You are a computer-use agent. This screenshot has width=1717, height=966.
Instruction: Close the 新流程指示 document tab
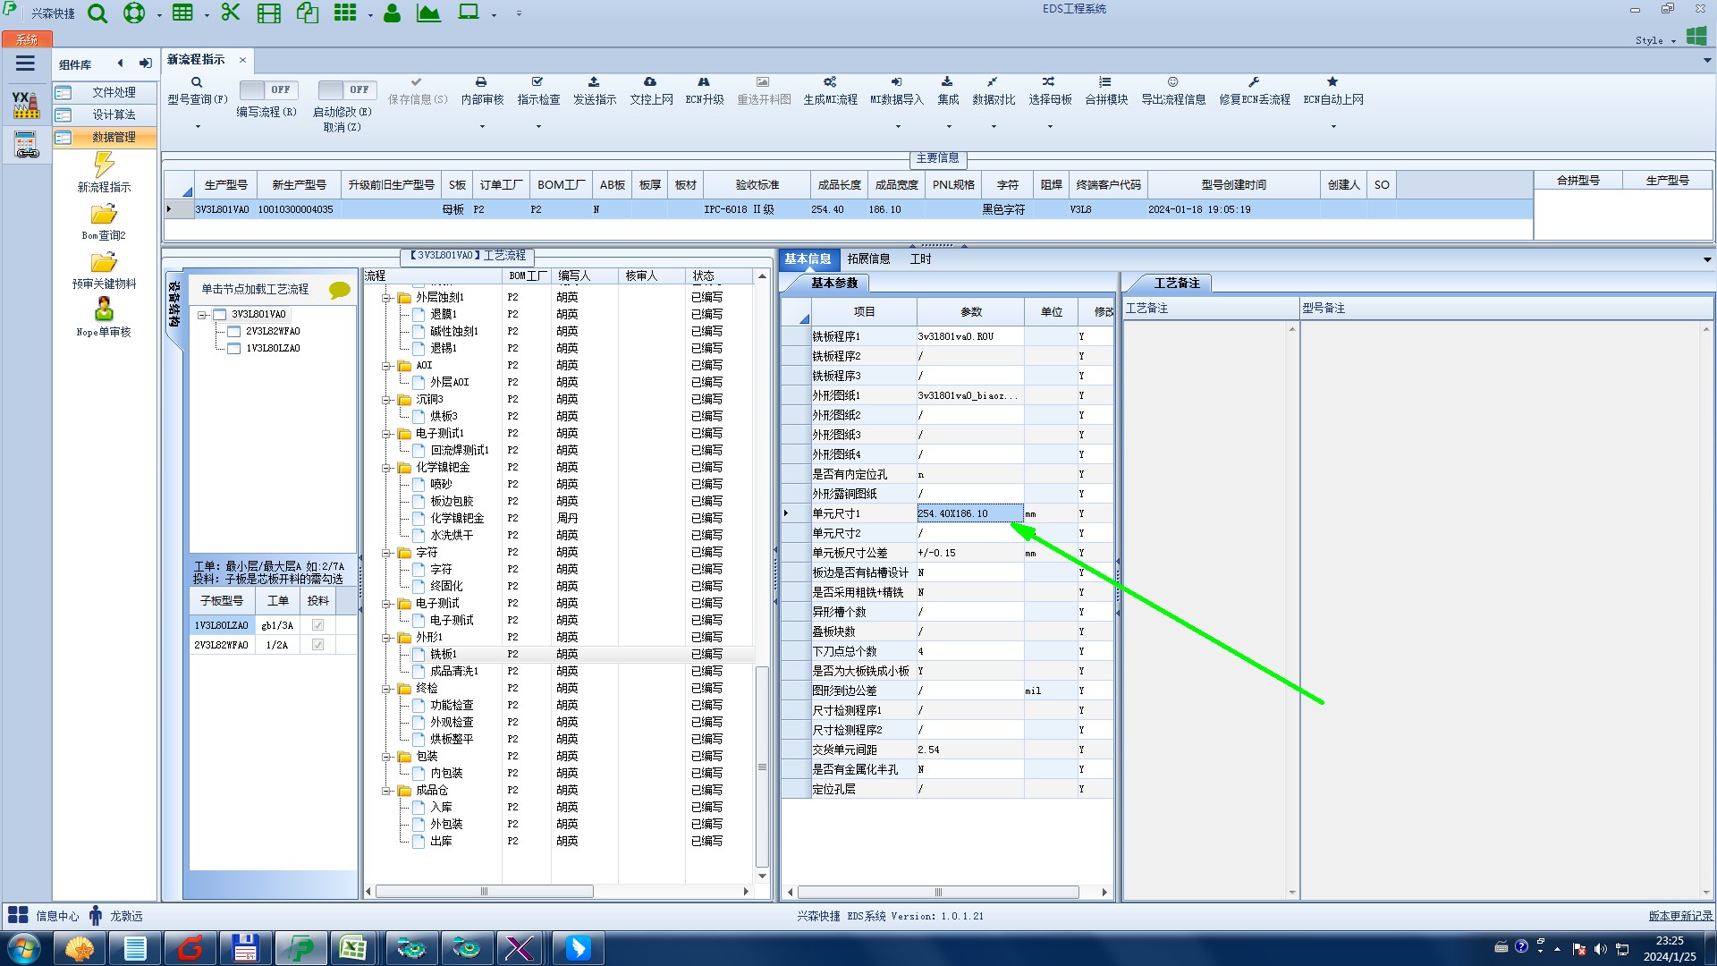[242, 60]
